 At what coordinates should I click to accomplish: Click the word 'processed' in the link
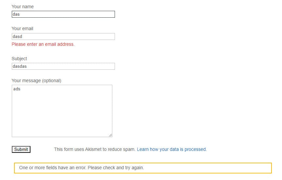pos(195,149)
